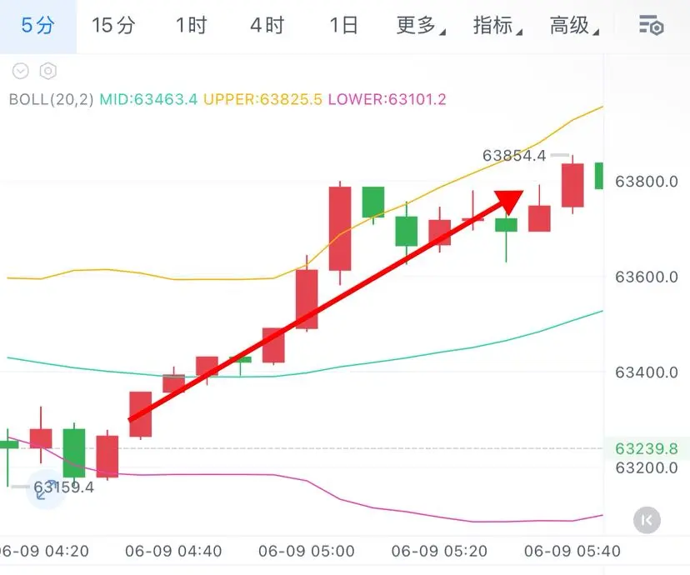Click the hexagon indicator settings icon
The width and height of the screenshot is (690, 575).
(x=48, y=71)
